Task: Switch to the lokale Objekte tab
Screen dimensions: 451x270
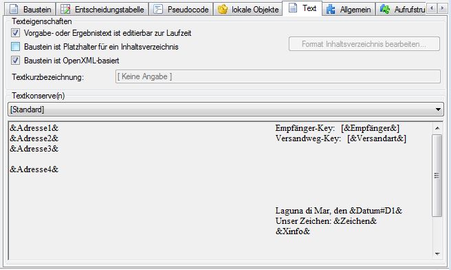Action: [x=247, y=9]
